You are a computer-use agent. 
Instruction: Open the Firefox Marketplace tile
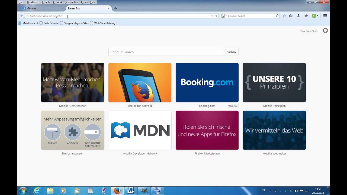pos(207,130)
